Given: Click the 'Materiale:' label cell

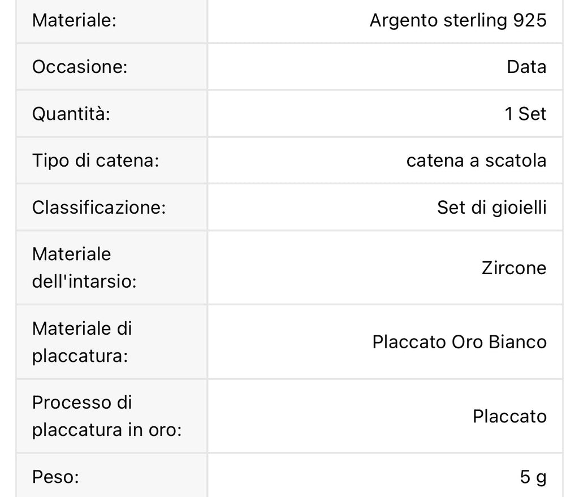Looking at the screenshot, I should [74, 20].
